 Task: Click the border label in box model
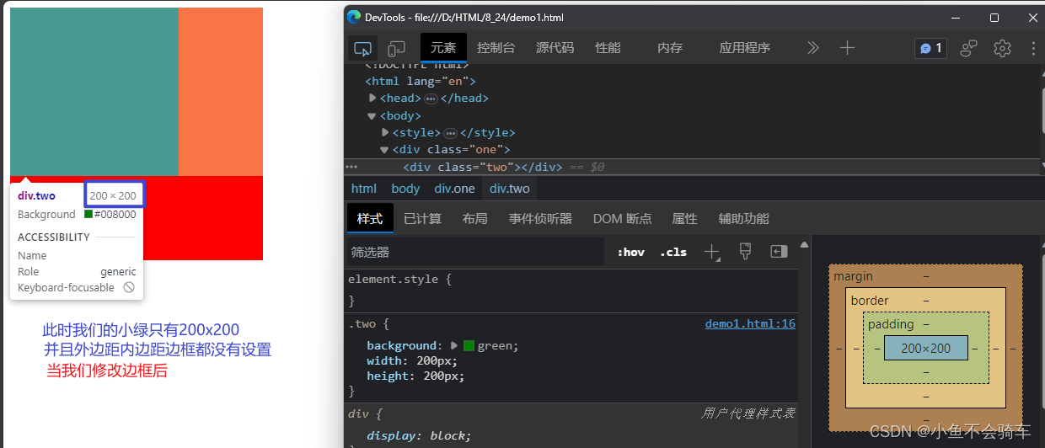pyautogui.click(x=870, y=301)
